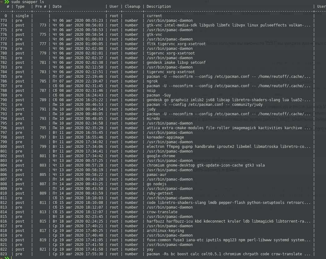The height and width of the screenshot is (259, 326).
Task: Click 'current' description of snapshot 0
Action: point(154,16)
